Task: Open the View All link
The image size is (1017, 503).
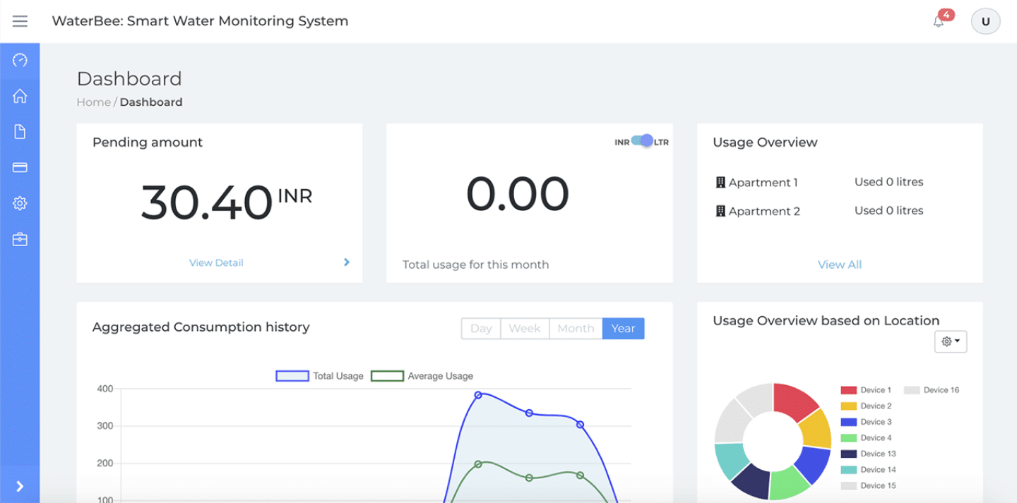Action: [840, 265]
